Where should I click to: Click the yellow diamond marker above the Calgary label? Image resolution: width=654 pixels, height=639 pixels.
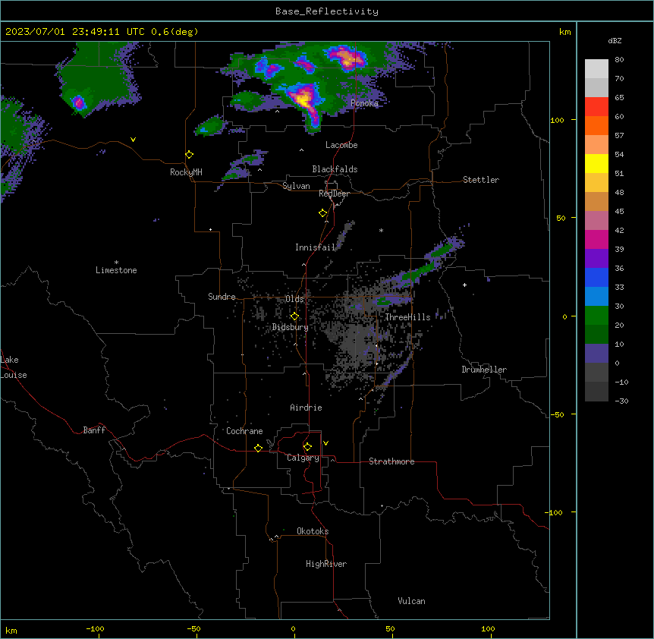point(308,447)
